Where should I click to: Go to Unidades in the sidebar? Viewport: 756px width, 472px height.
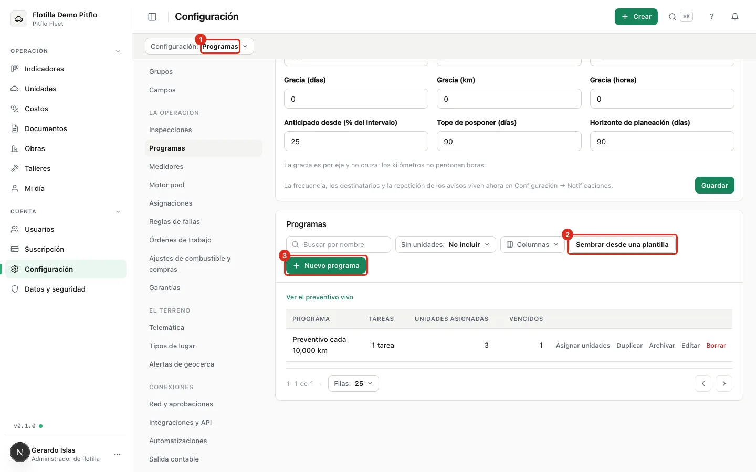click(66, 89)
